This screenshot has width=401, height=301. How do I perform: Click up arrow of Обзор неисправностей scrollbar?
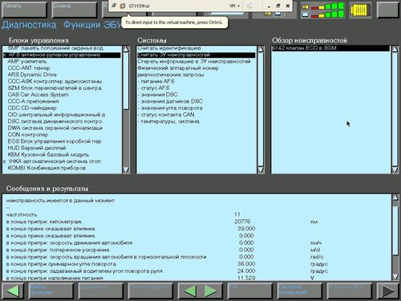395,49
